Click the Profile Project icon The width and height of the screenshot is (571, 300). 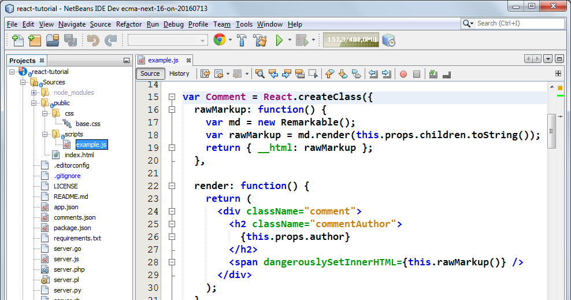pyautogui.click(x=388, y=40)
